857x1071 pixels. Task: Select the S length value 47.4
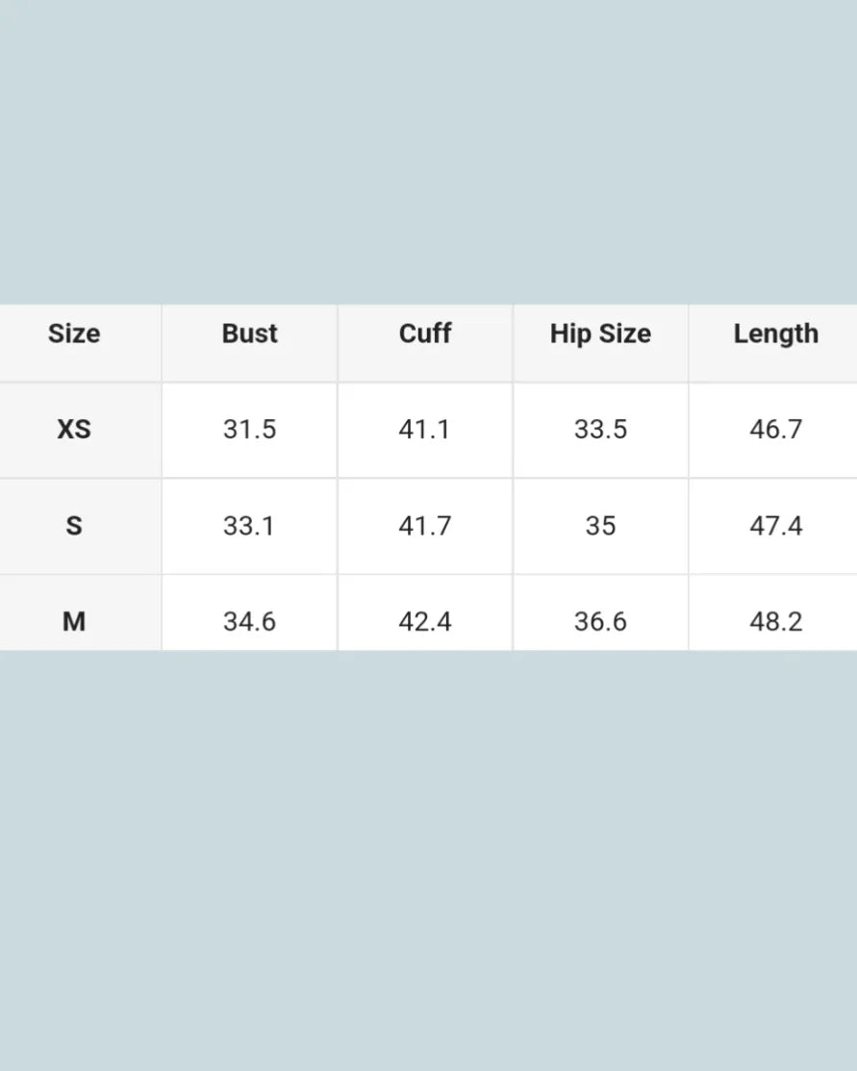[x=775, y=526]
